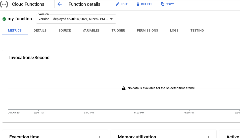Switch to the Details tab
The height and width of the screenshot is (138, 240).
40,31
